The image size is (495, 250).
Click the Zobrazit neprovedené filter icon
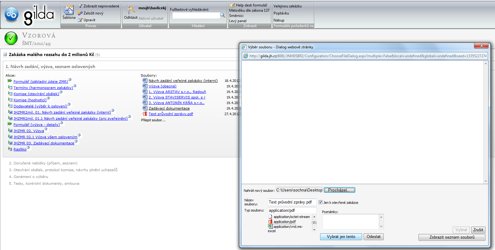coord(80,6)
